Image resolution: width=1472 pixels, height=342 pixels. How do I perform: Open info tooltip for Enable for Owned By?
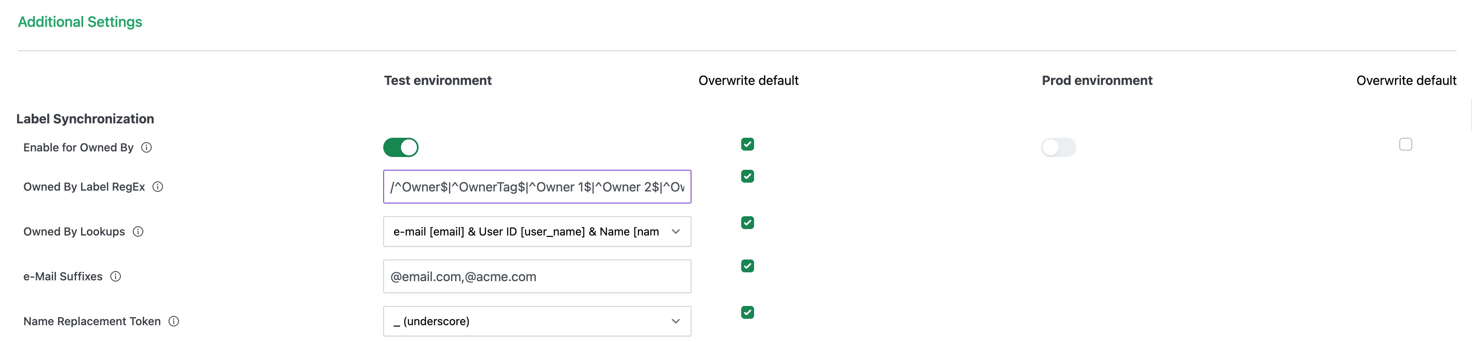(x=147, y=148)
